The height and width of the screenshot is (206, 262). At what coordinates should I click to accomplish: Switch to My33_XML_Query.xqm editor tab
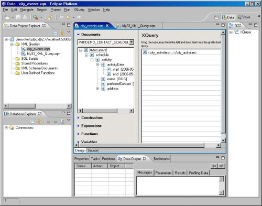138,26
